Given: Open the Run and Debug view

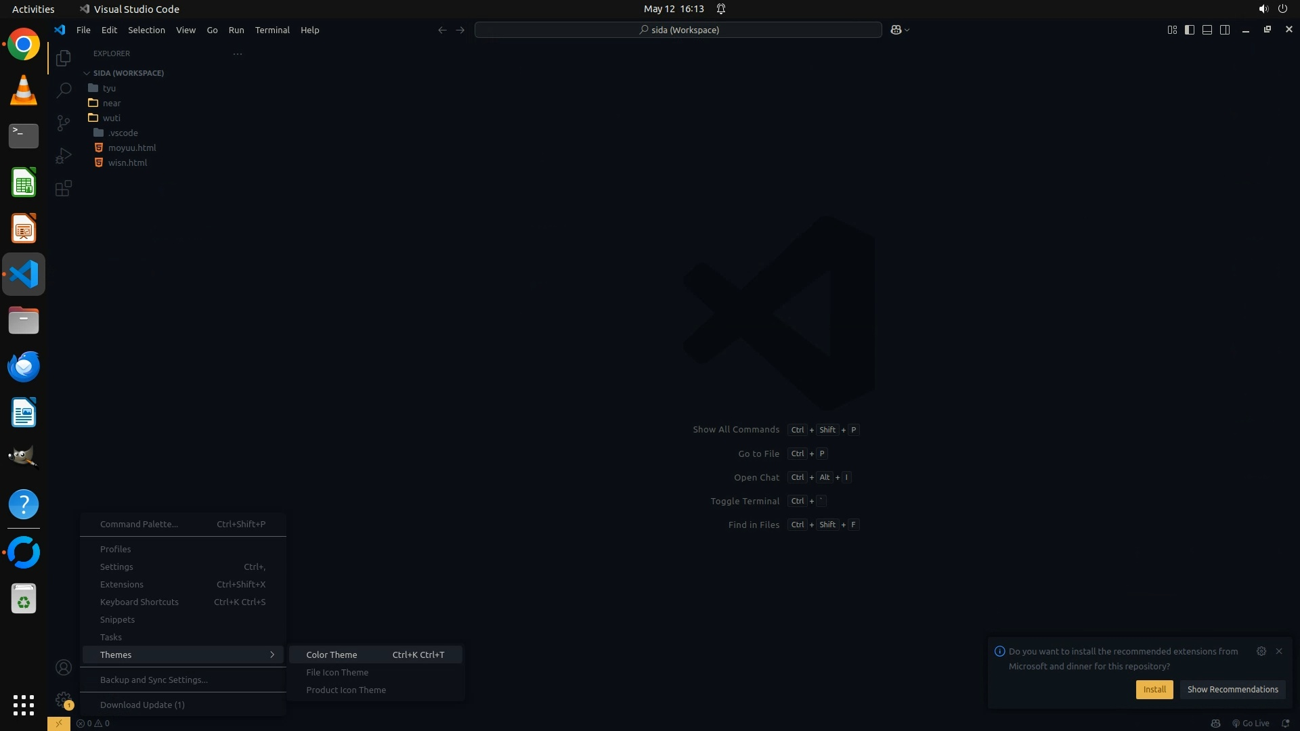Looking at the screenshot, I should [64, 156].
